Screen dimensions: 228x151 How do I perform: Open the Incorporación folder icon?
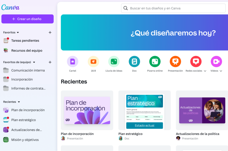tap(6, 79)
